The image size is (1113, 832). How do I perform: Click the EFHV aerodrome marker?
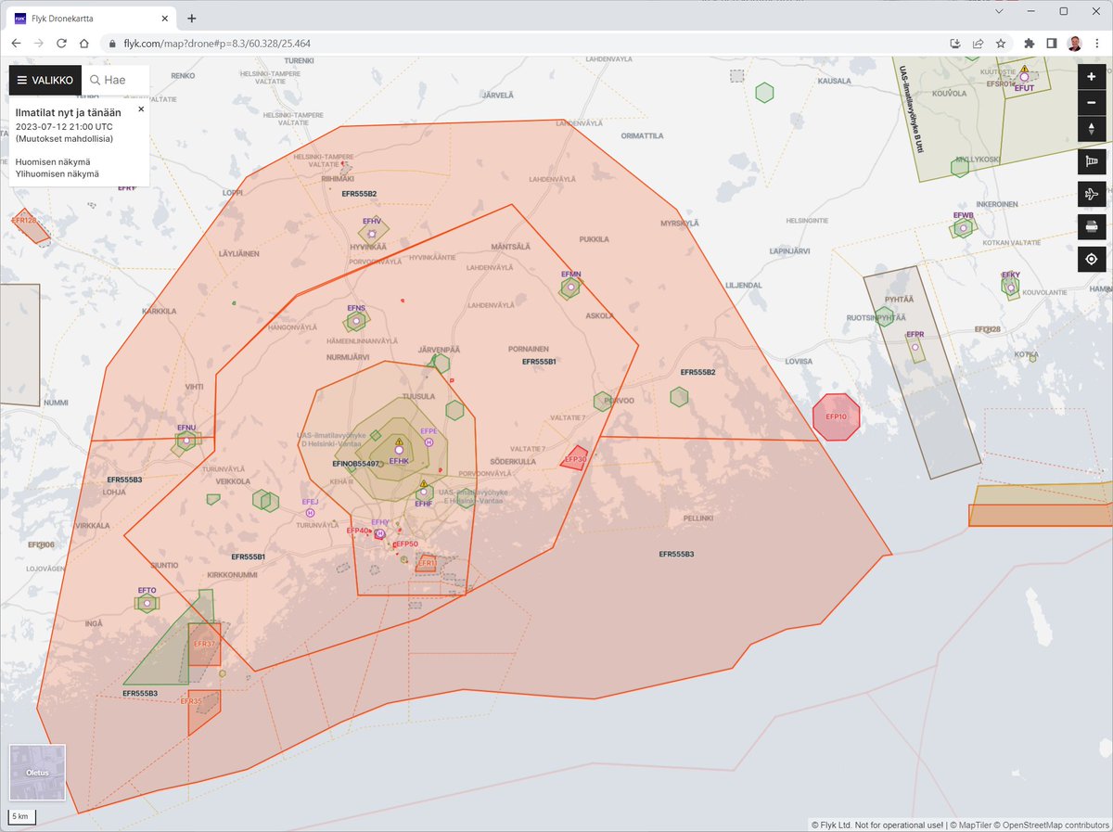coord(372,233)
